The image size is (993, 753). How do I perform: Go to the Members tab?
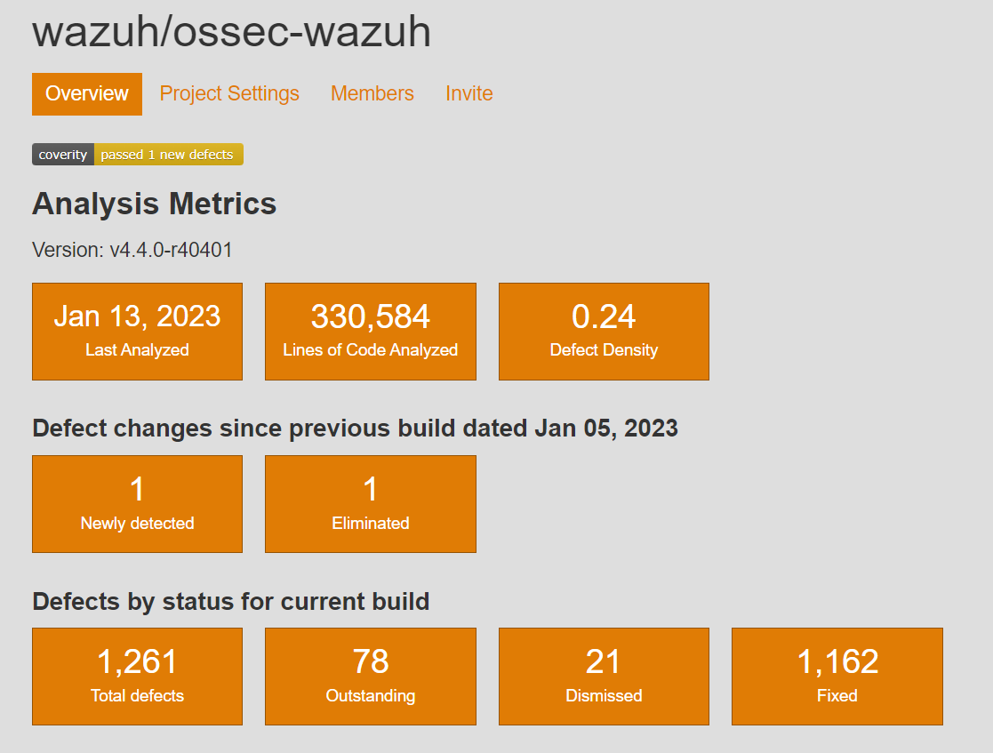(x=372, y=93)
